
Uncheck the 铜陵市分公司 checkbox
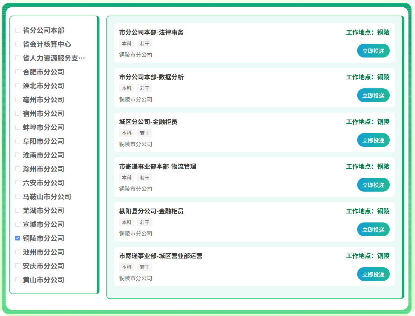click(x=18, y=238)
